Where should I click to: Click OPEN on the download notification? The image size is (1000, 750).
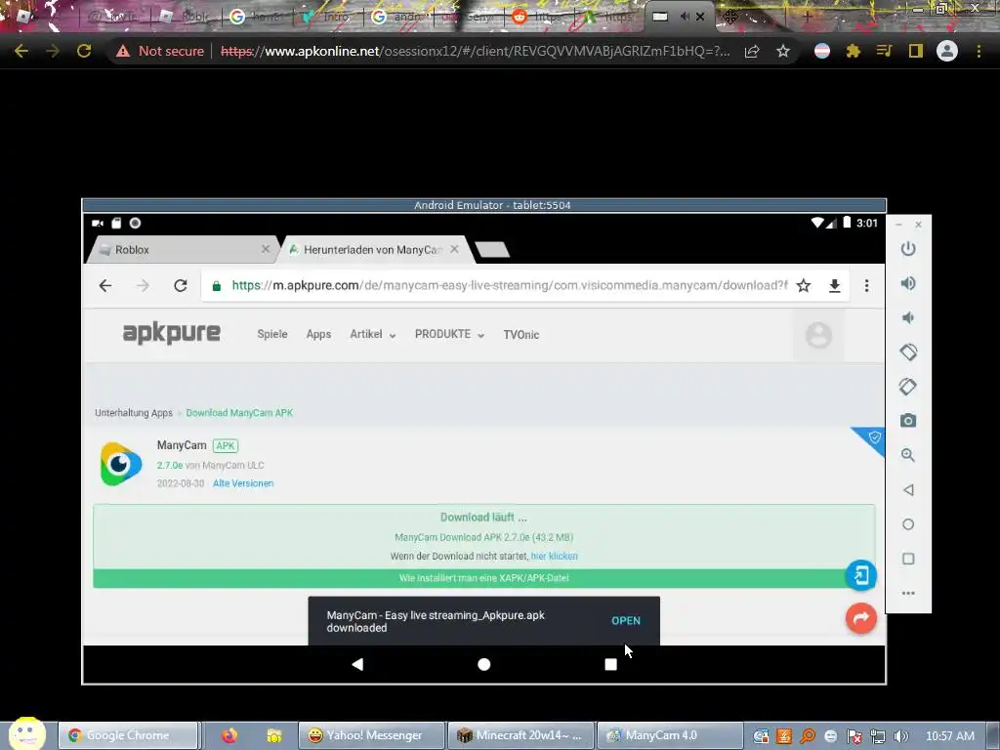626,620
